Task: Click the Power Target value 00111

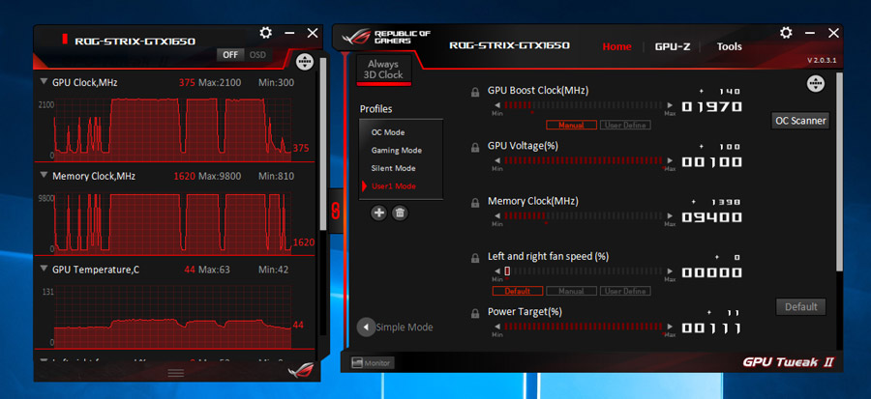Action: tap(711, 328)
